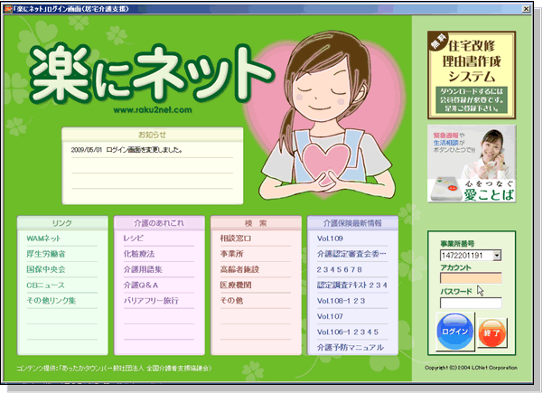The width and height of the screenshot is (543, 393).
Task: Click the アカウント input field
Action: point(471,278)
